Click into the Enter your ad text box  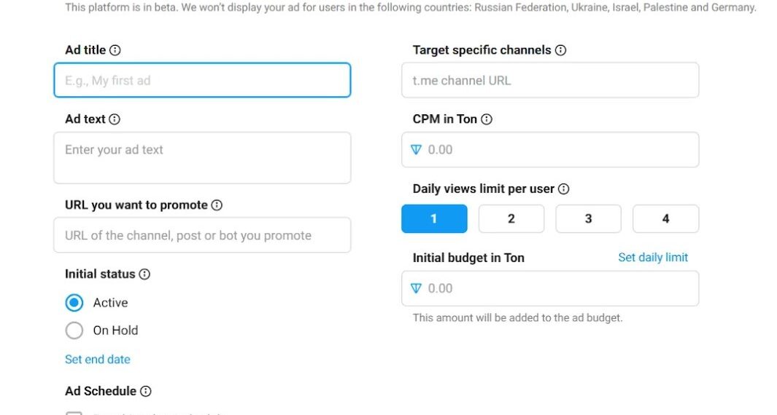tap(202, 158)
